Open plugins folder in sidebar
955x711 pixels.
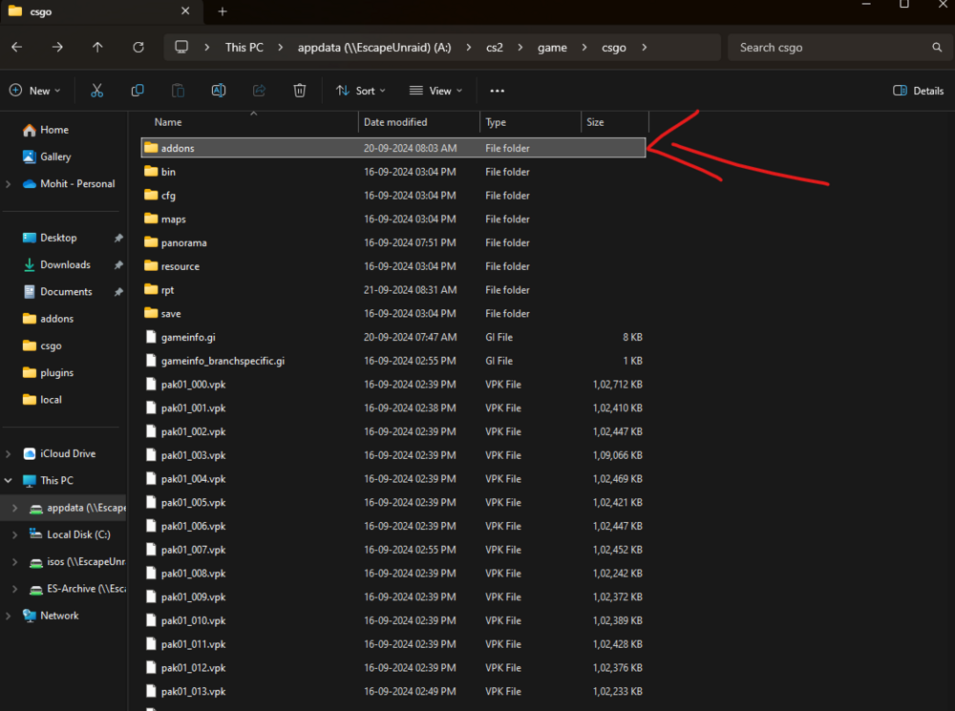48,372
